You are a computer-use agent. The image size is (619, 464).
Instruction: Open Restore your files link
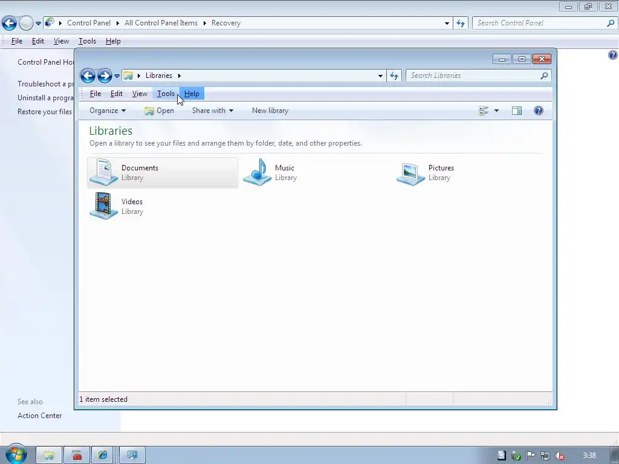tap(45, 112)
